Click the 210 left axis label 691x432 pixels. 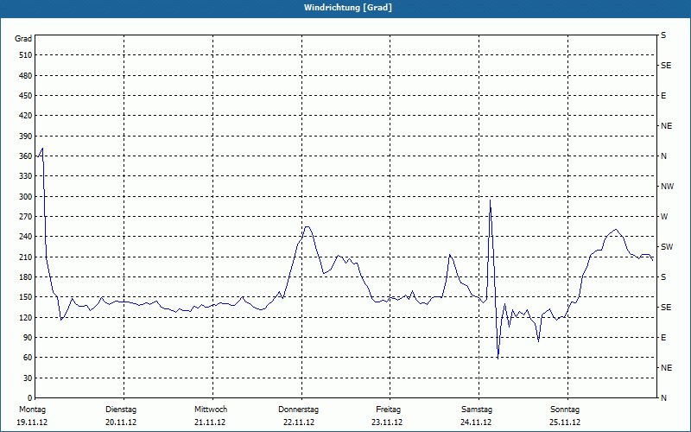tap(26, 257)
